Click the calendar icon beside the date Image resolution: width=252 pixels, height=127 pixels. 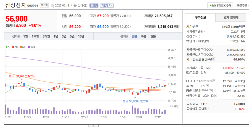click(53, 6)
